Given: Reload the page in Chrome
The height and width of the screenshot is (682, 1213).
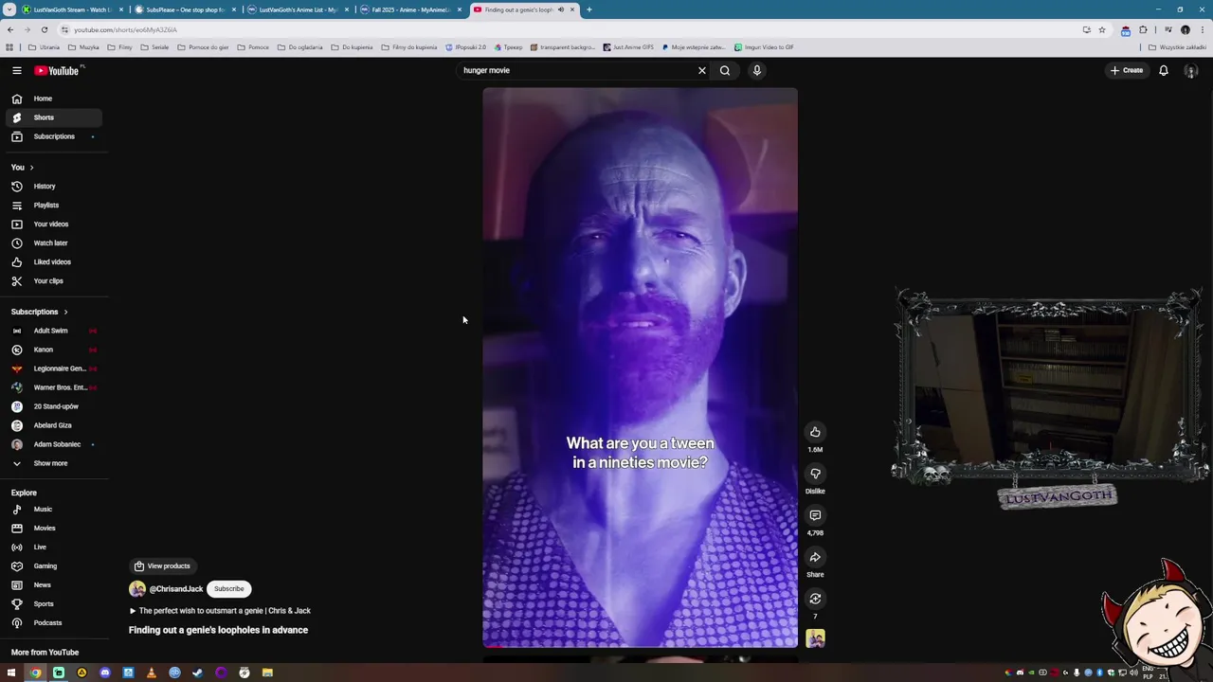Looking at the screenshot, I should [44, 29].
